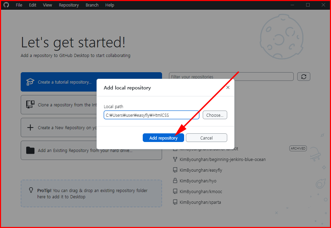Open the Repository menu
The width and height of the screenshot is (331, 228).
coord(69,5)
